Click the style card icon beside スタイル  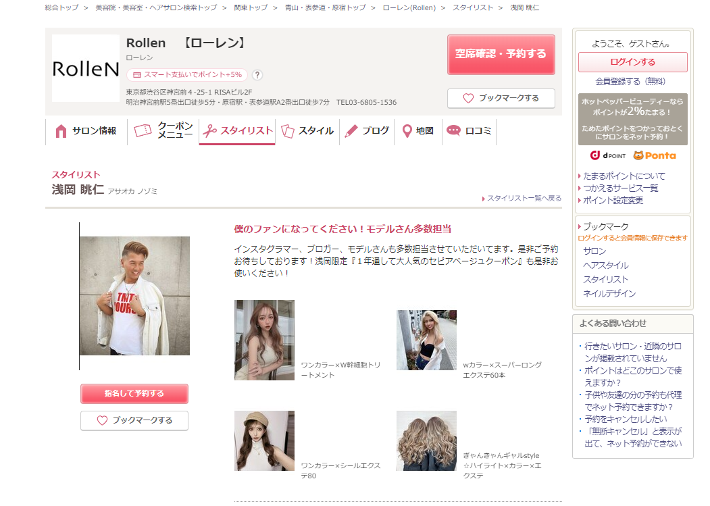tap(288, 131)
